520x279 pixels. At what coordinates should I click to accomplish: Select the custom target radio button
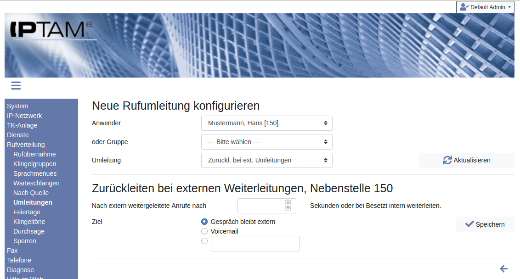pos(204,241)
